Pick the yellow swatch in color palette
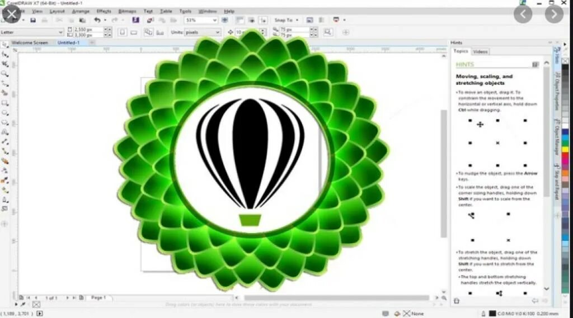The height and width of the screenshot is (318, 573). tap(565, 150)
